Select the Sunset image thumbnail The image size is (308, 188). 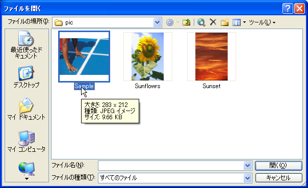[212, 57]
